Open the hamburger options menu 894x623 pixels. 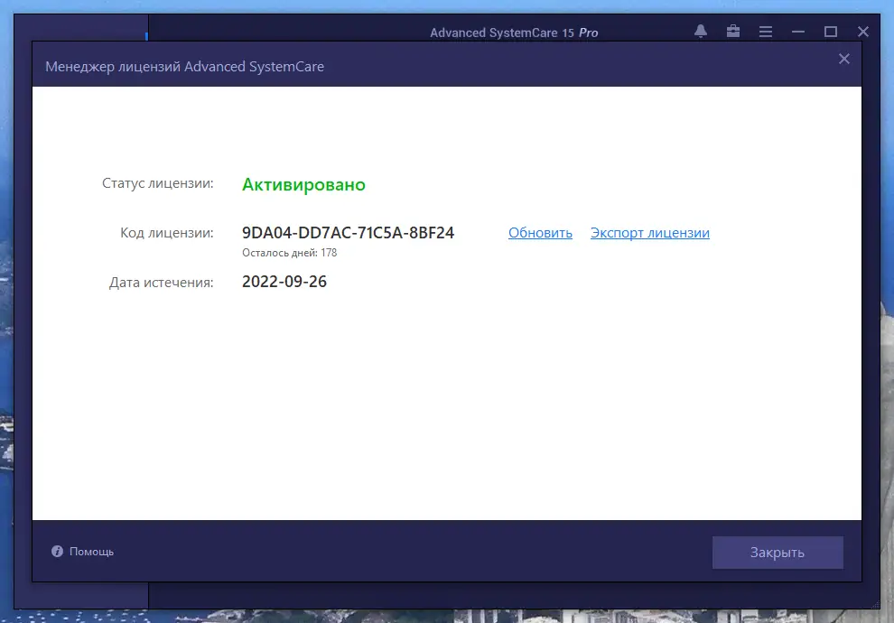click(x=766, y=32)
